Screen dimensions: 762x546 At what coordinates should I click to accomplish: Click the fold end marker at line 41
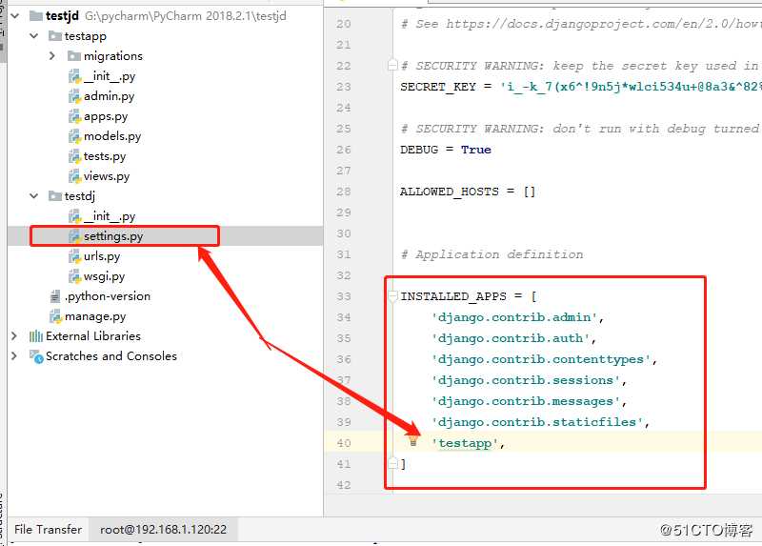coord(393,463)
